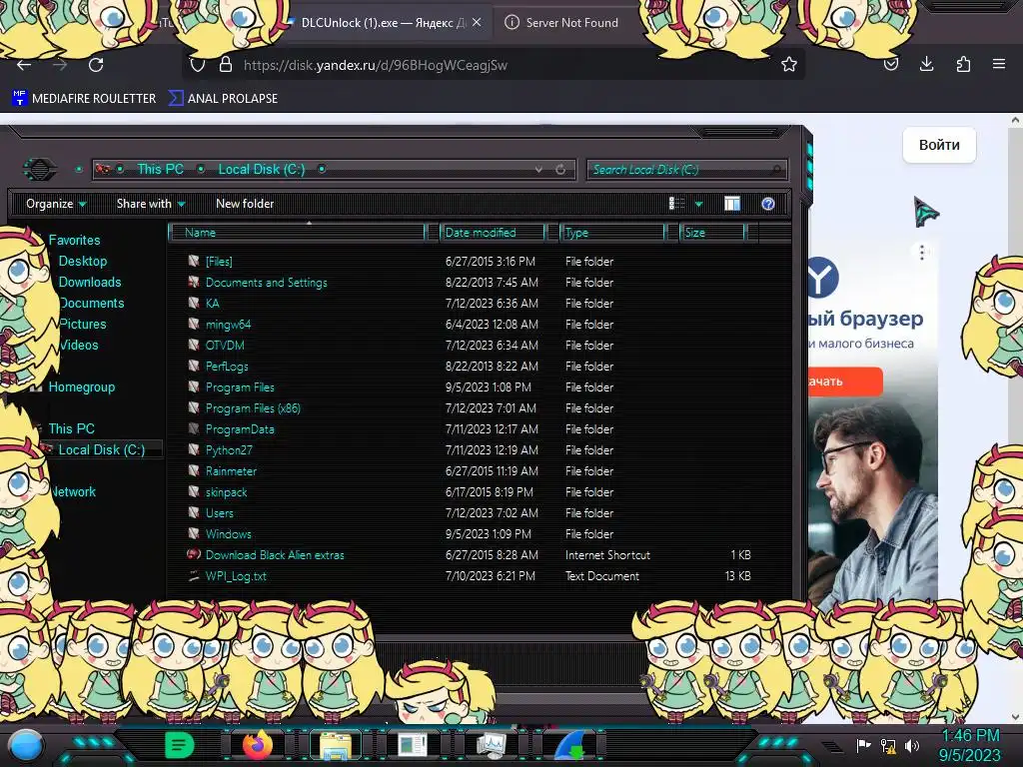
Task: Select This PC in navigation pane
Action: point(71,428)
